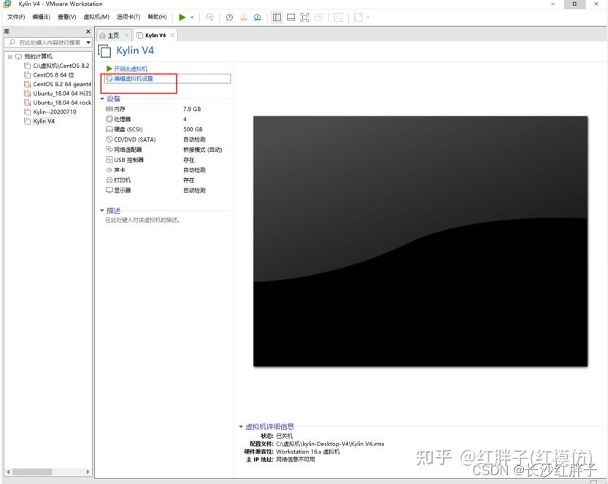Click 编辑虚拟机设置 link
Screen dimensions: 608x484
tap(129, 79)
